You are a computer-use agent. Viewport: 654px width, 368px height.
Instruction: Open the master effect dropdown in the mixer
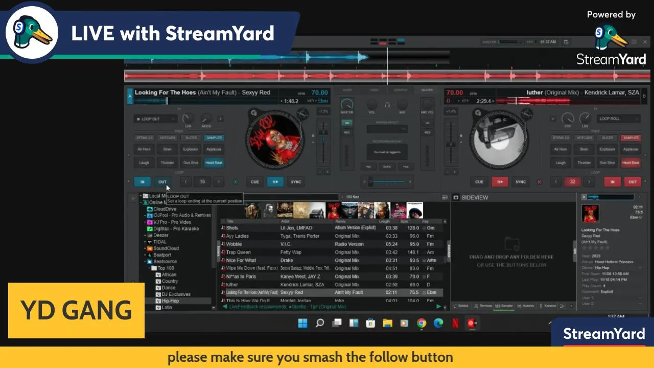(387, 129)
